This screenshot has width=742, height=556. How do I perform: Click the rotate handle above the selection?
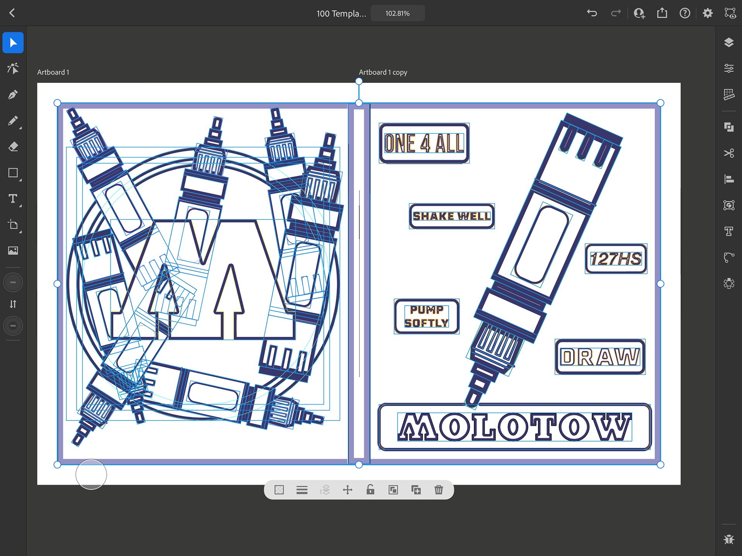[x=359, y=81]
